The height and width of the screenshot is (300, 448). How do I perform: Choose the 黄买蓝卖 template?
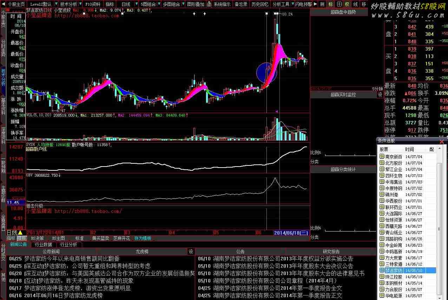100,238
